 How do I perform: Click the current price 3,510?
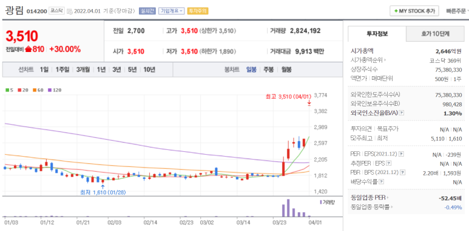[x=22, y=36]
